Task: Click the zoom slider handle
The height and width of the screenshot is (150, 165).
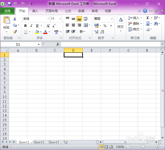Action: pos(143,147)
